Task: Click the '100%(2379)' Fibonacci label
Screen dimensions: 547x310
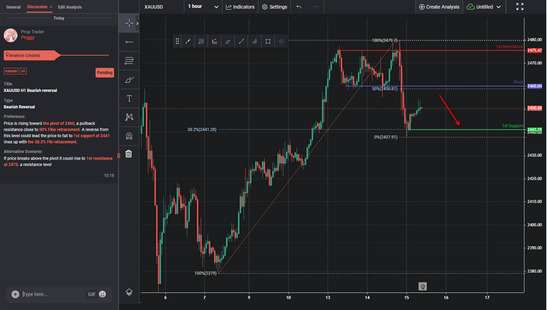Action: coord(205,273)
